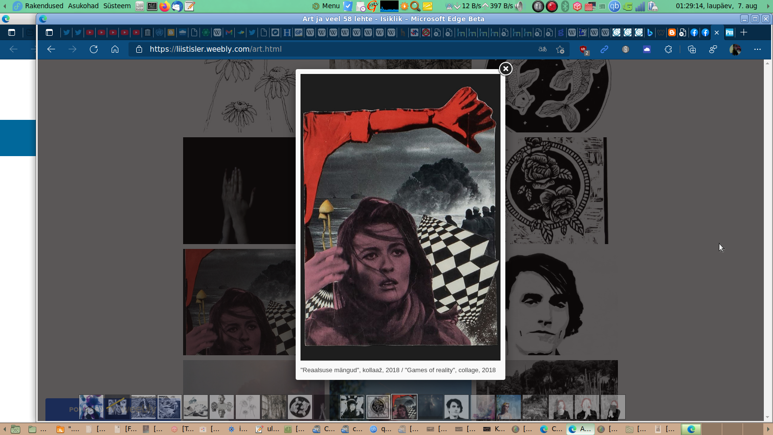Select the yin-yang circle thumbnail in the filmstrip
This screenshot has width=773, height=435.
300,407
